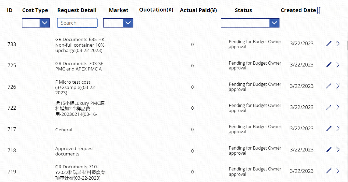Expand the Market filter dropdown
The width and height of the screenshot is (348, 182).
click(118, 23)
